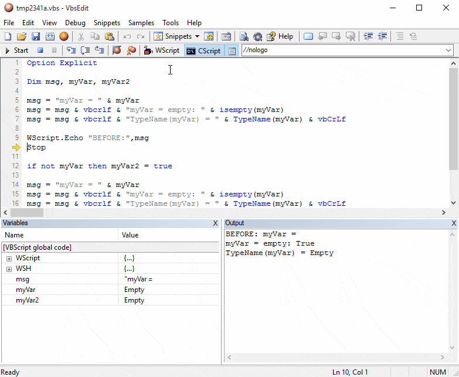Click the code editor's vertical scrollbar

453,117
